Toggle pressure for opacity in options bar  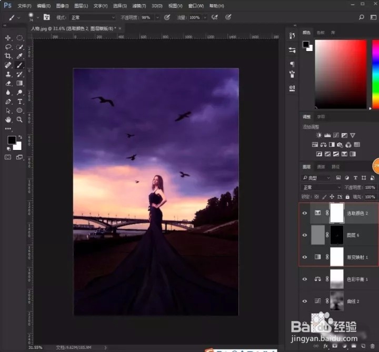click(x=167, y=17)
